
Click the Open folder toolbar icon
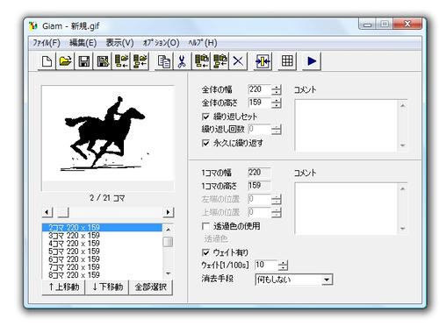point(66,61)
